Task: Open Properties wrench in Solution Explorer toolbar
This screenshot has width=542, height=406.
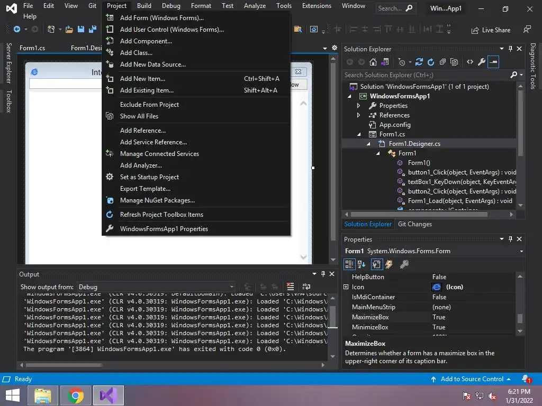Action: (482, 62)
